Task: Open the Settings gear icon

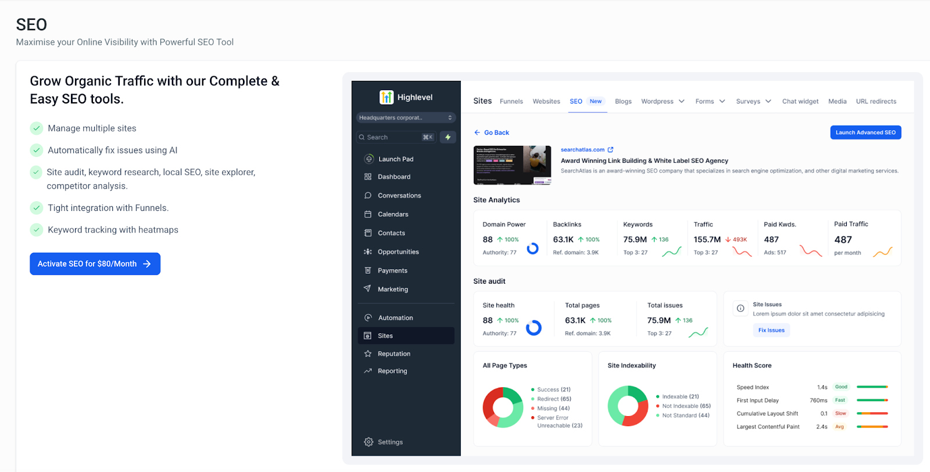Action: point(369,442)
